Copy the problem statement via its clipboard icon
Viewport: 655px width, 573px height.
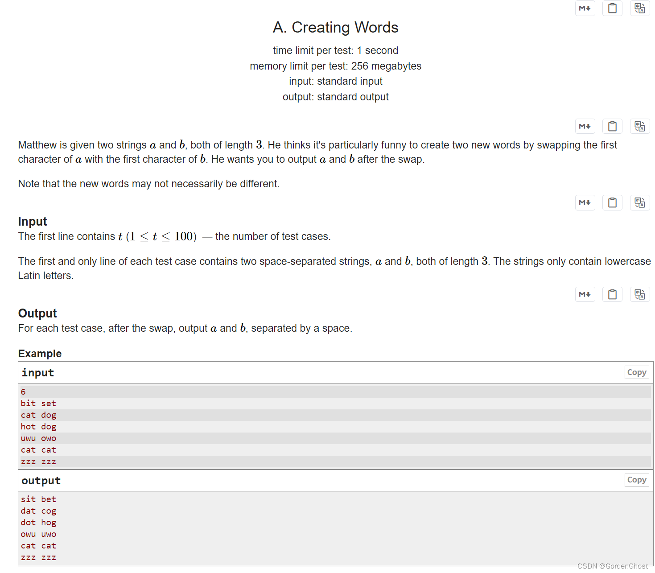click(x=612, y=126)
